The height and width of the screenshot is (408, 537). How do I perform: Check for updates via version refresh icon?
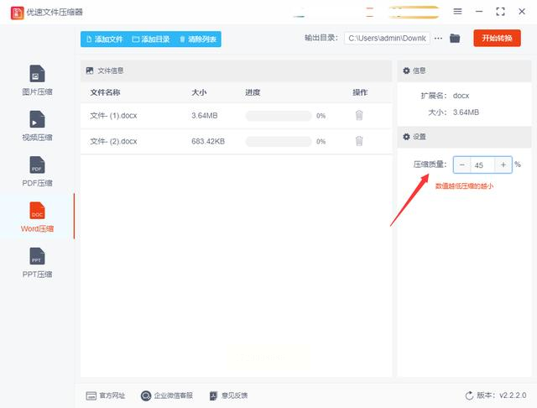(x=469, y=395)
